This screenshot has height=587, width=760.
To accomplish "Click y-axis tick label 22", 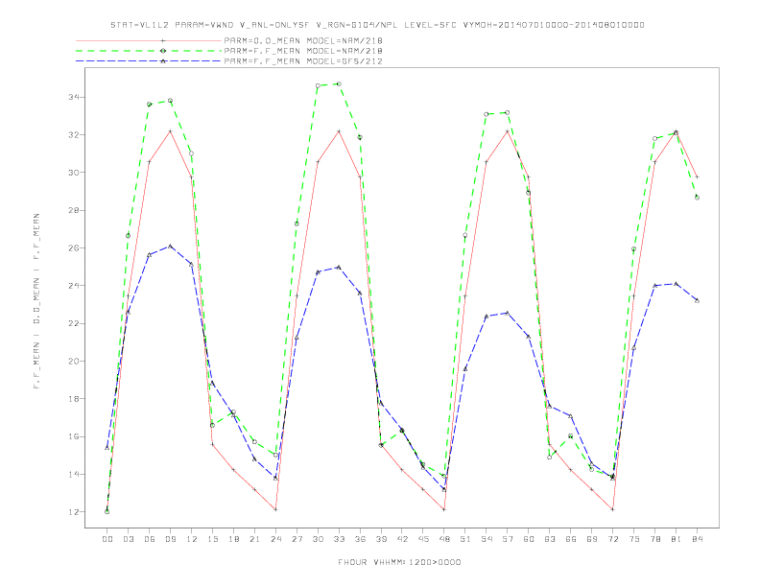I will (74, 323).
